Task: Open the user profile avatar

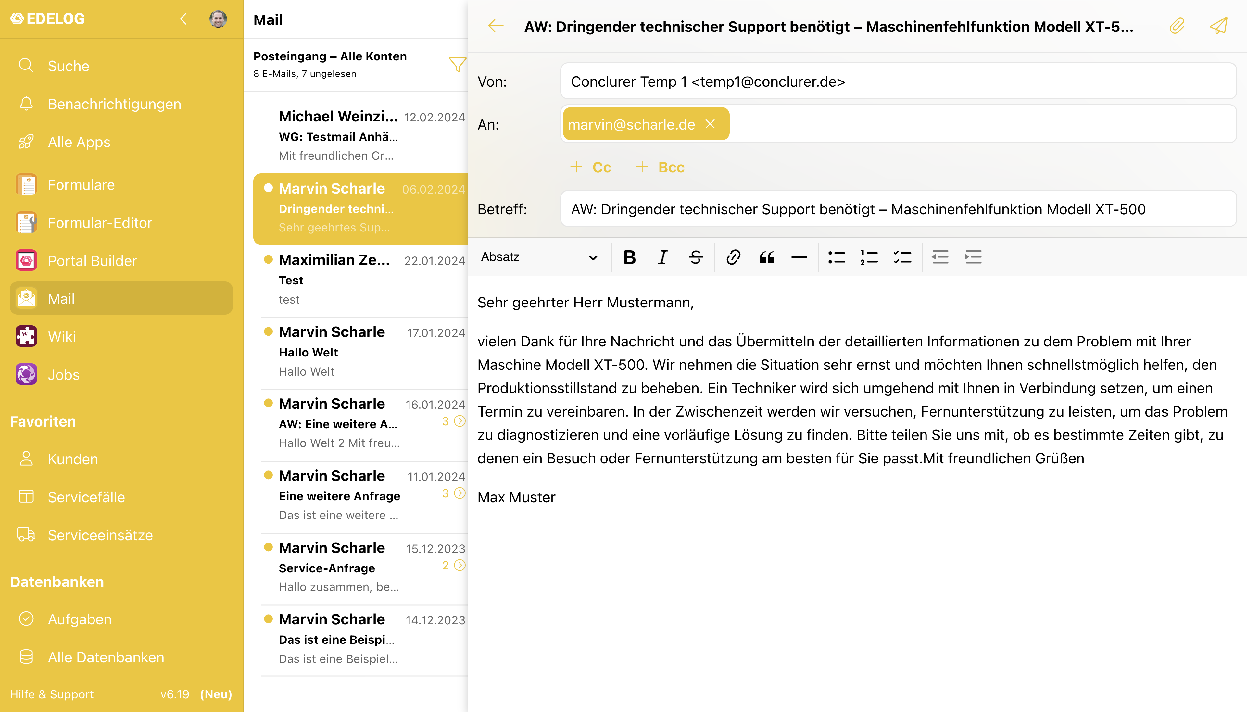Action: point(218,19)
